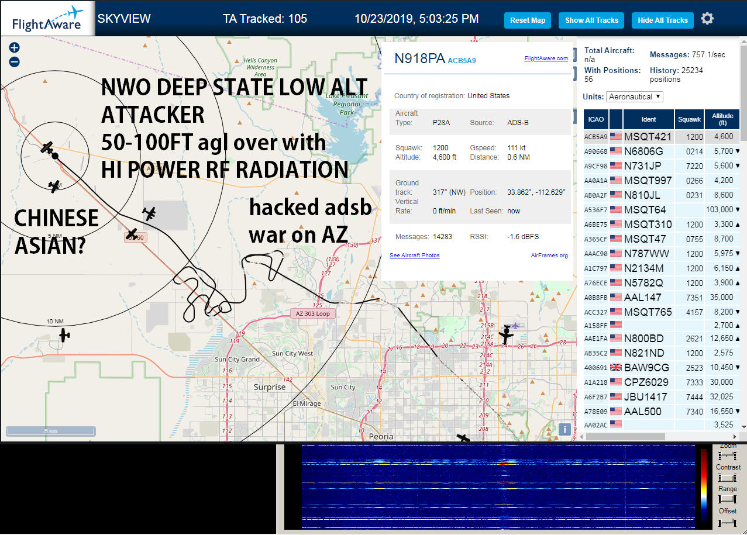Open the AirFrames.org link

coord(549,256)
